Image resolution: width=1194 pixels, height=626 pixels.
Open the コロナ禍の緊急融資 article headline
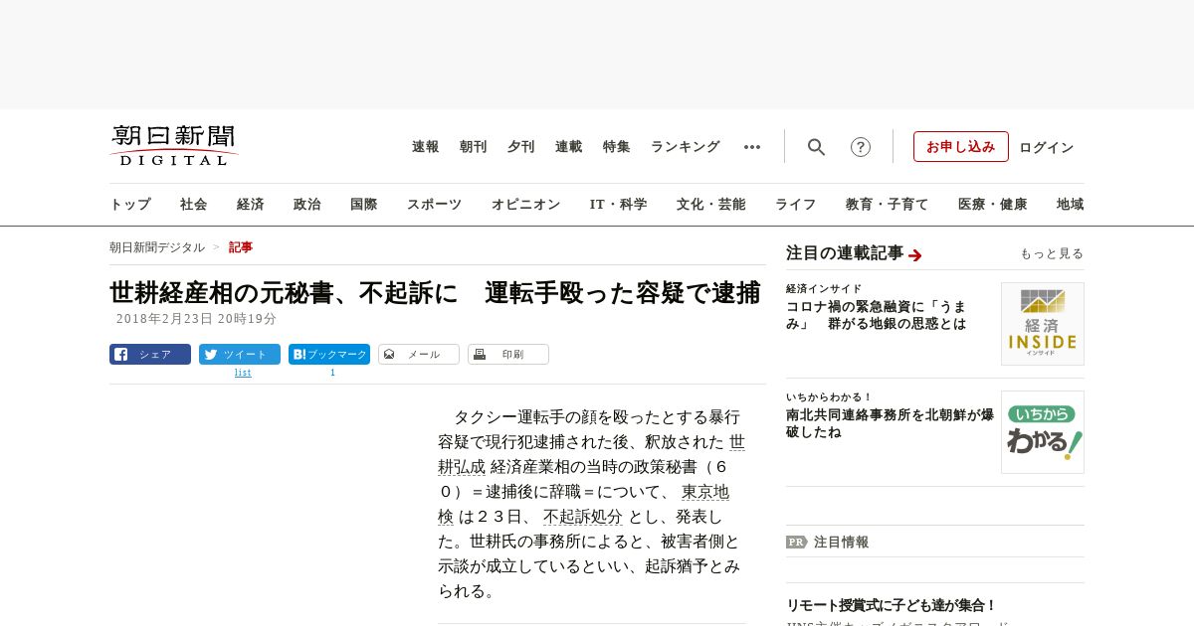(x=877, y=315)
